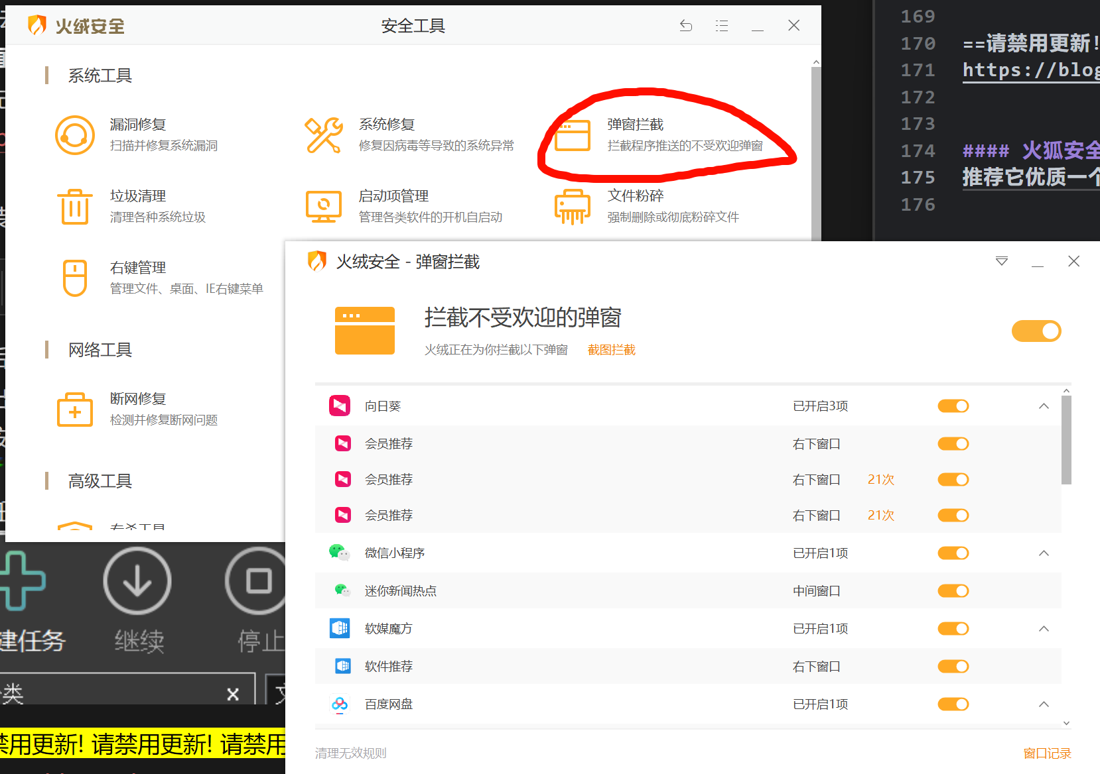The image size is (1100, 774).
Task: Click the 安全工具 window vertical scrollbar thumb
Action: click(816, 154)
